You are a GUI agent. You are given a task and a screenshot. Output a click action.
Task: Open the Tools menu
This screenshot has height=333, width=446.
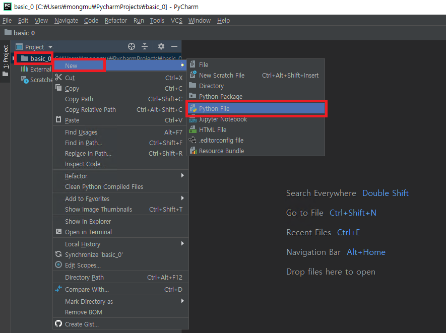[x=157, y=21]
